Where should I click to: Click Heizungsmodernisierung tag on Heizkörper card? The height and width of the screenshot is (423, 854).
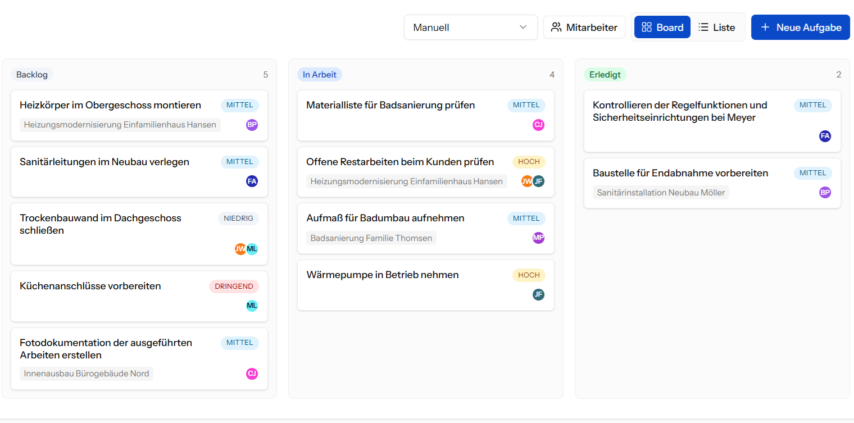tap(120, 125)
